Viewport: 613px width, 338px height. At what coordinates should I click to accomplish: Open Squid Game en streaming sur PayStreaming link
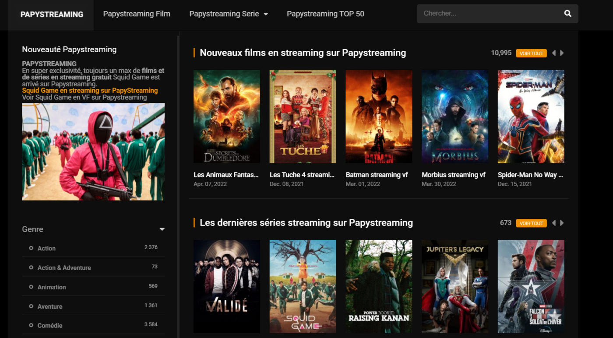[x=90, y=91]
